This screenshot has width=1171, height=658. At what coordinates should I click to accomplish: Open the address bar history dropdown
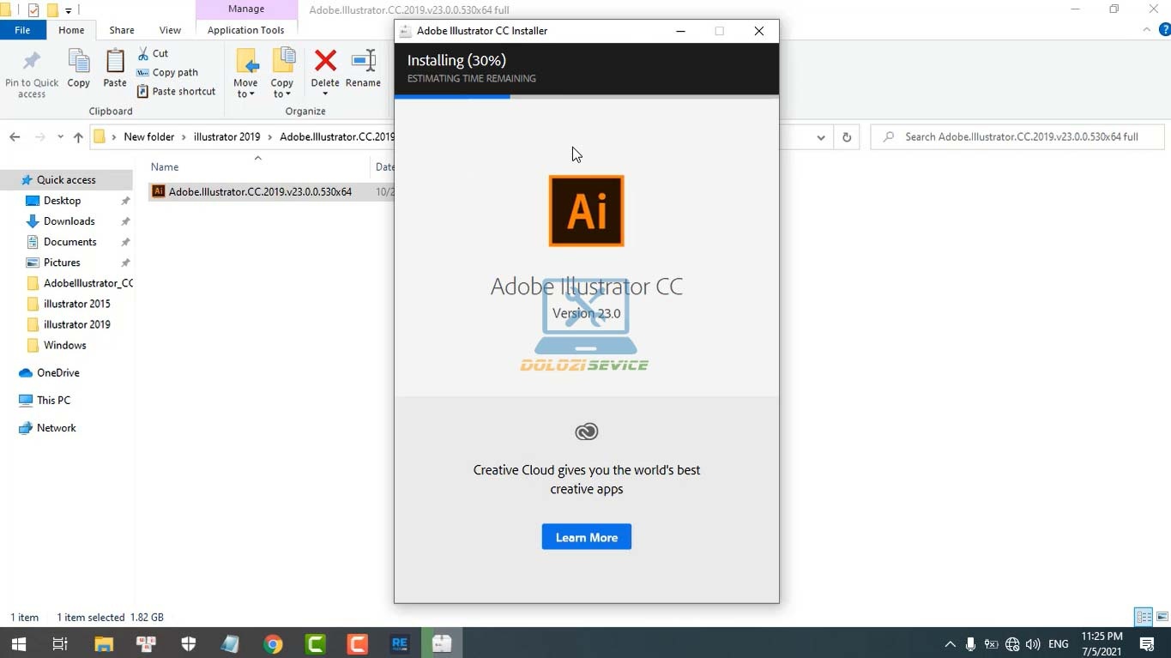[821, 137]
